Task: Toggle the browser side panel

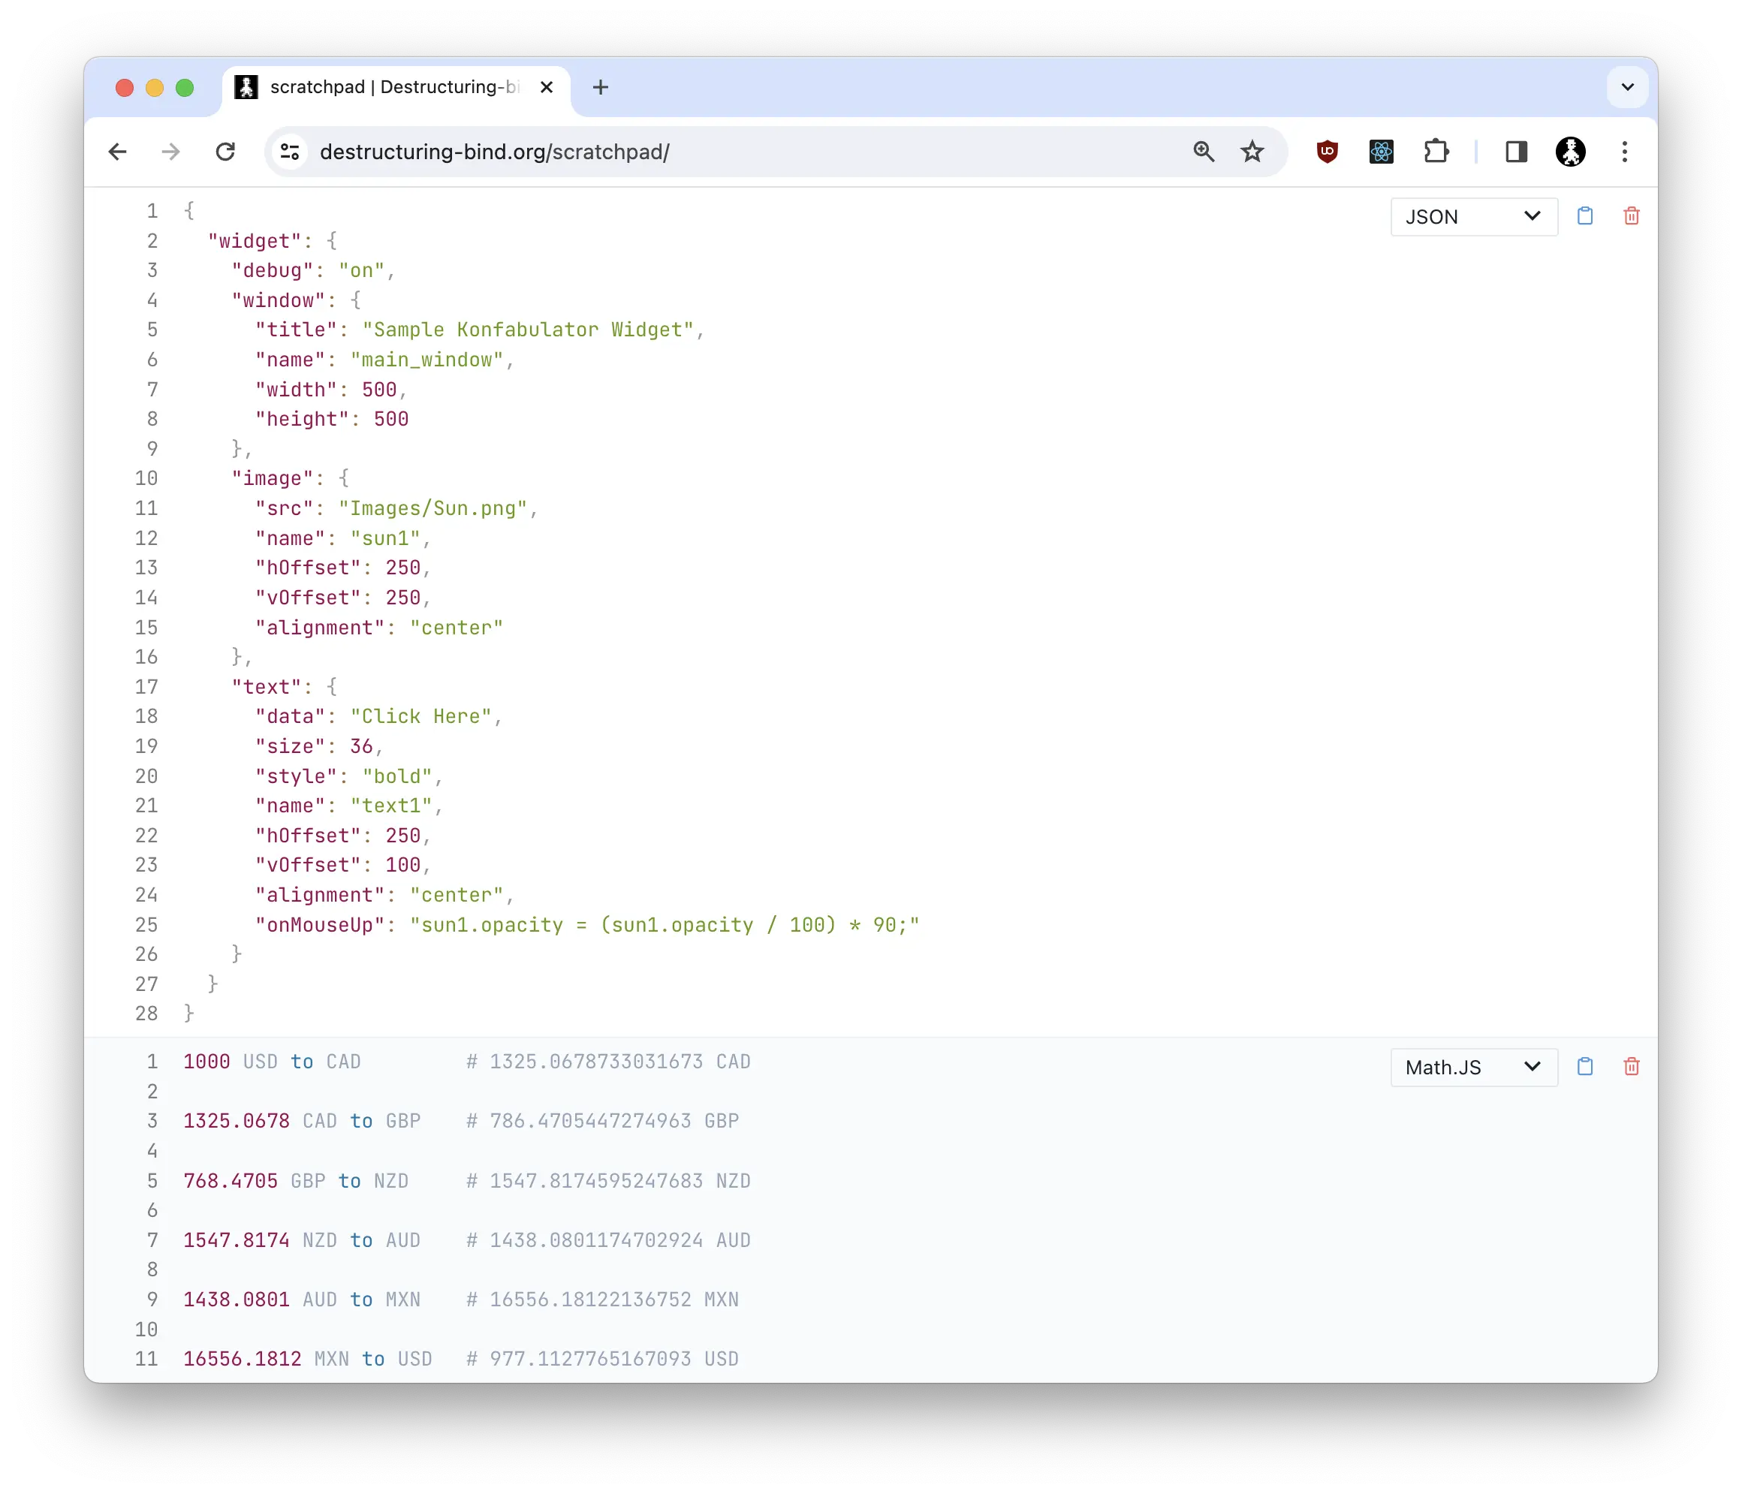Action: pyautogui.click(x=1516, y=152)
